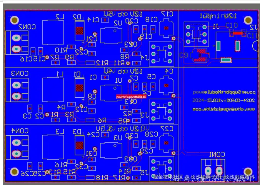Select the red powerSupportModule label
Image resolution: width=260 pixels, height=185 pixels.
[131, 97]
